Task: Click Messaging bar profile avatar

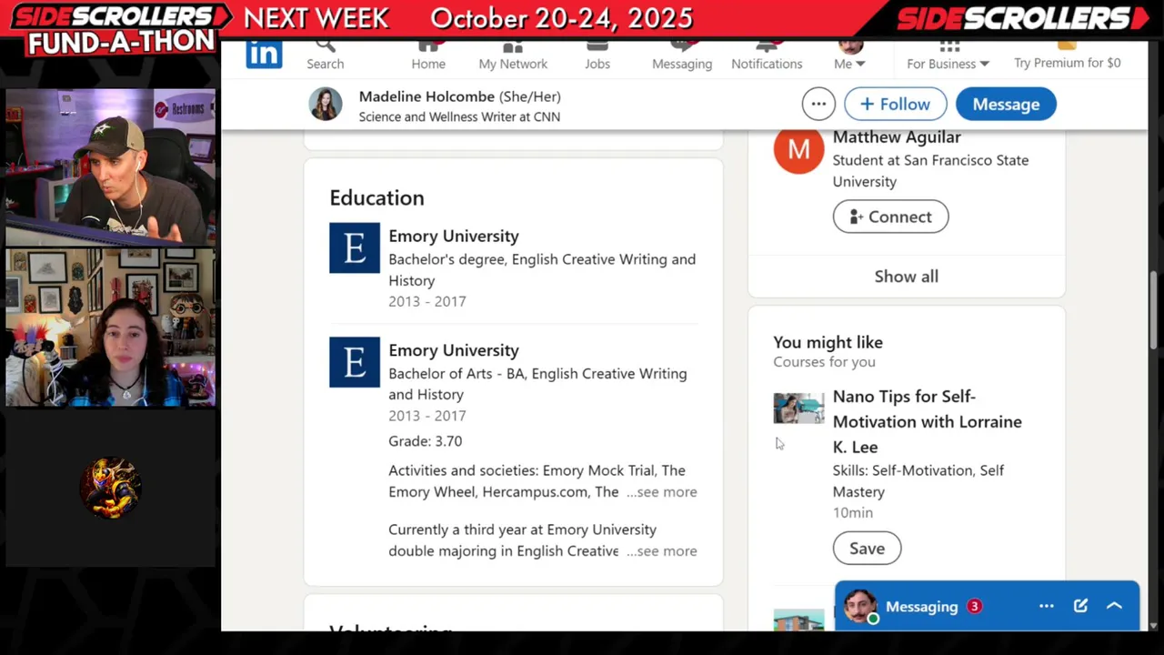Action: [x=860, y=606]
